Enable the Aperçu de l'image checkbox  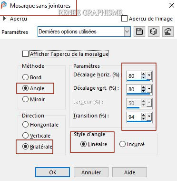pyautogui.click(x=124, y=19)
